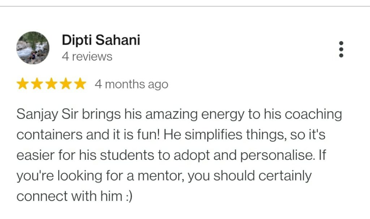Open the three-dot more options menu
370x219 pixels.
(341, 49)
